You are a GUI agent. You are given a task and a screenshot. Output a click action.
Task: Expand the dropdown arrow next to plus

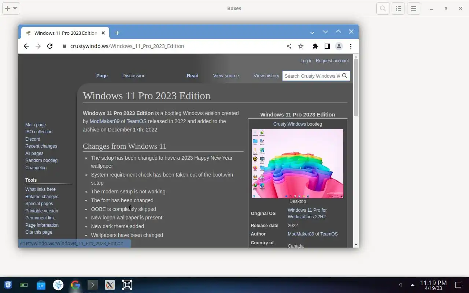tap(15, 8)
